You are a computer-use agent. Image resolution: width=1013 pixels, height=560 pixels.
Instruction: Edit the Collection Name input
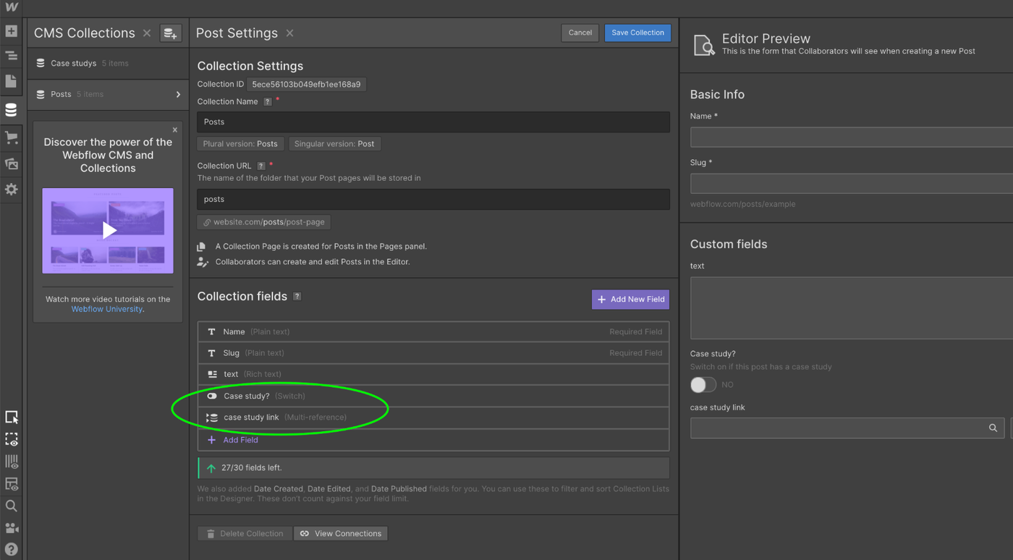(x=433, y=122)
